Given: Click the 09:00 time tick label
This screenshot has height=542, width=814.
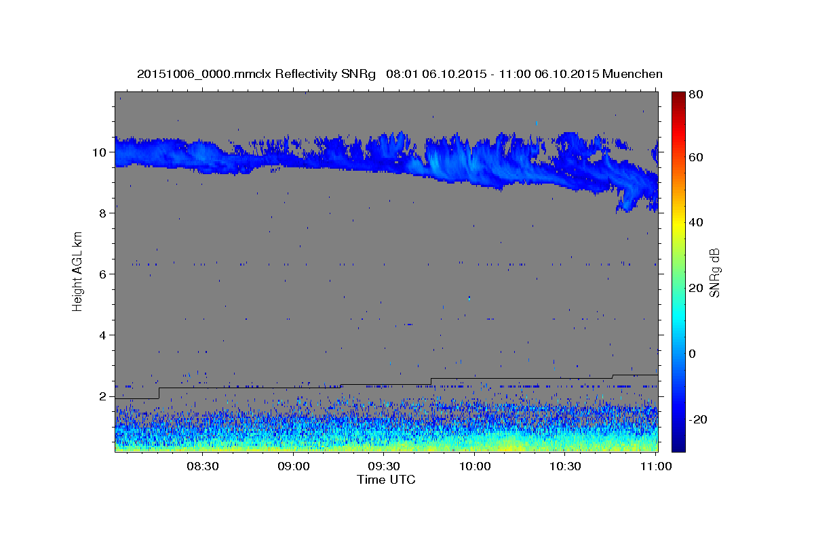Looking at the screenshot, I should (294, 466).
